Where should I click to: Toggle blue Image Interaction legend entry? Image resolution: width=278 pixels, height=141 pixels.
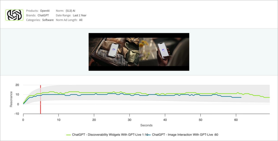[183, 134]
